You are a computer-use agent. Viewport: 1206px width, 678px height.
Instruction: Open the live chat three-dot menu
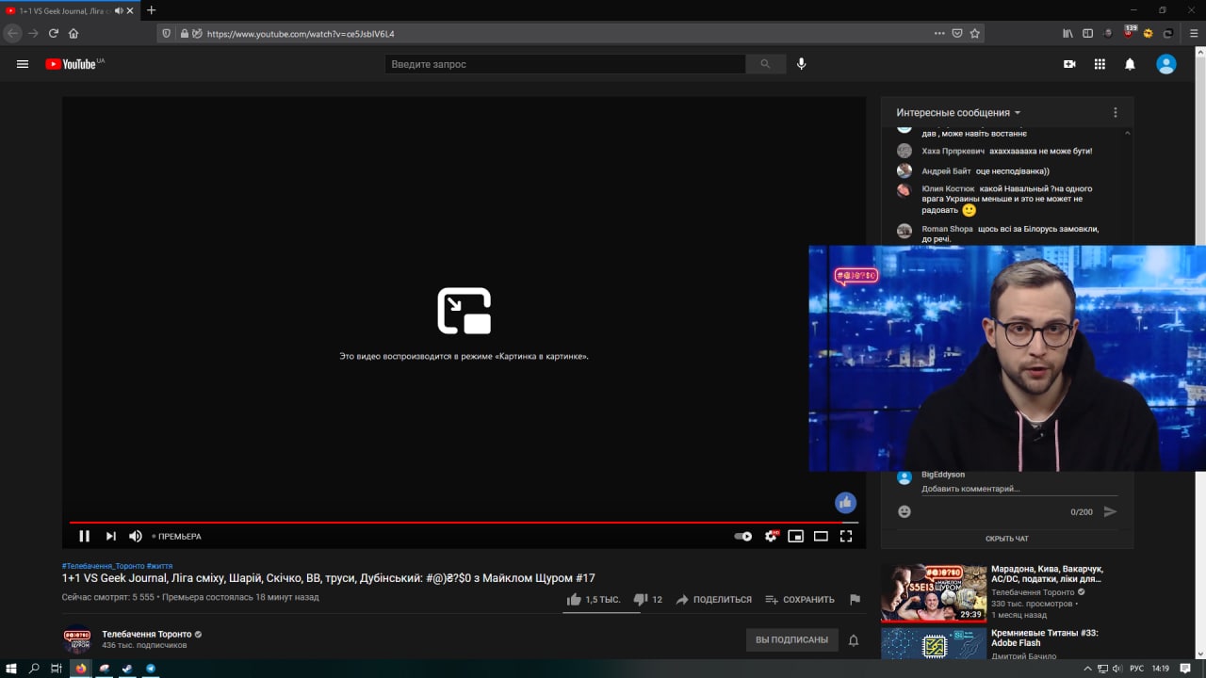pos(1116,112)
